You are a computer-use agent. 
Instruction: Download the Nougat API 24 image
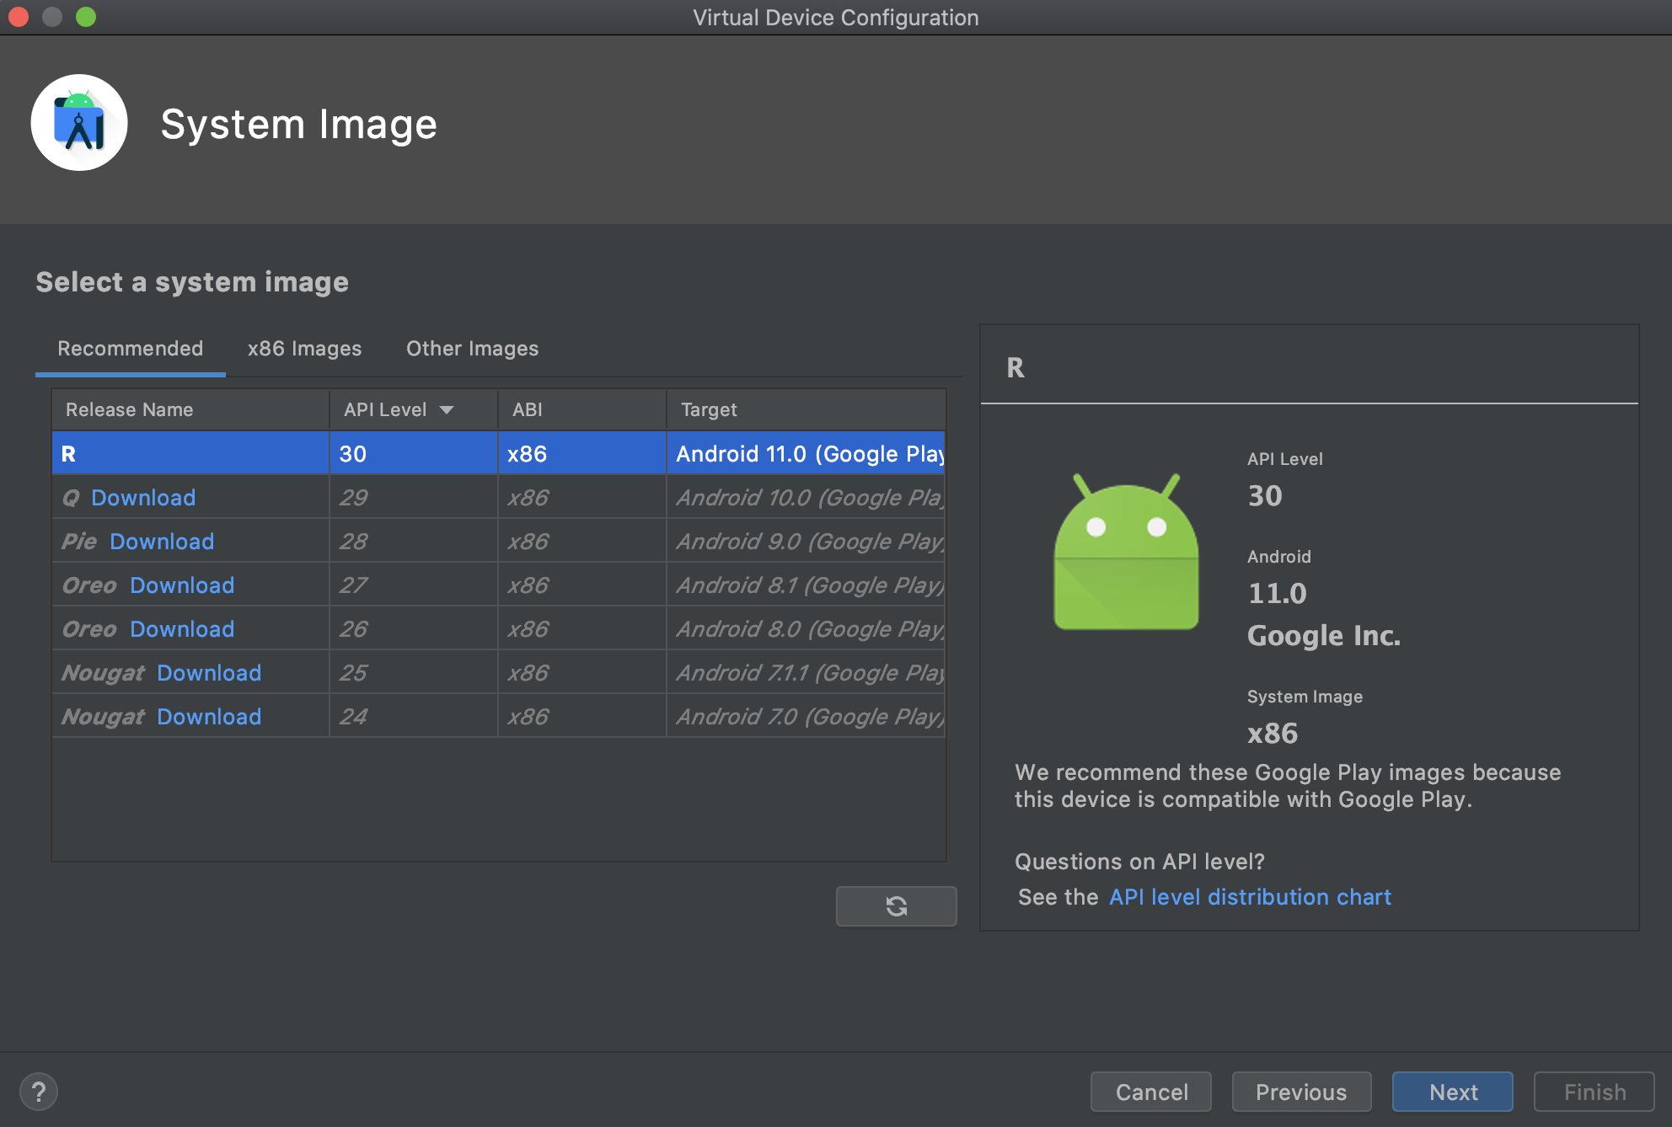tap(209, 717)
